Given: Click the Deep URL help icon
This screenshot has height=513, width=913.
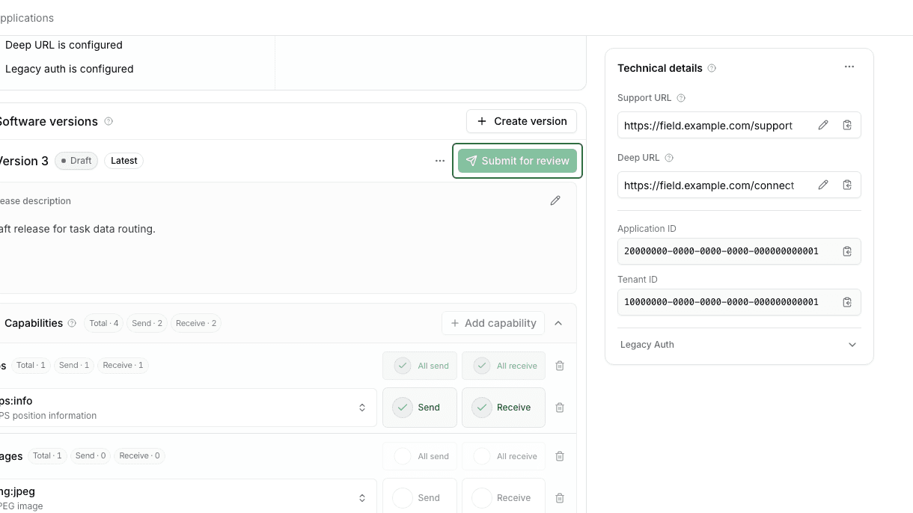Looking at the screenshot, I should click(x=669, y=158).
